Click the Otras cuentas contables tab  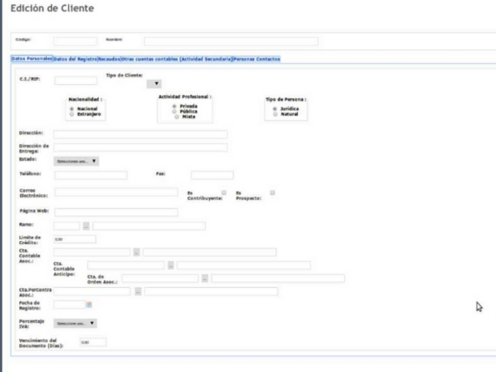point(177,59)
